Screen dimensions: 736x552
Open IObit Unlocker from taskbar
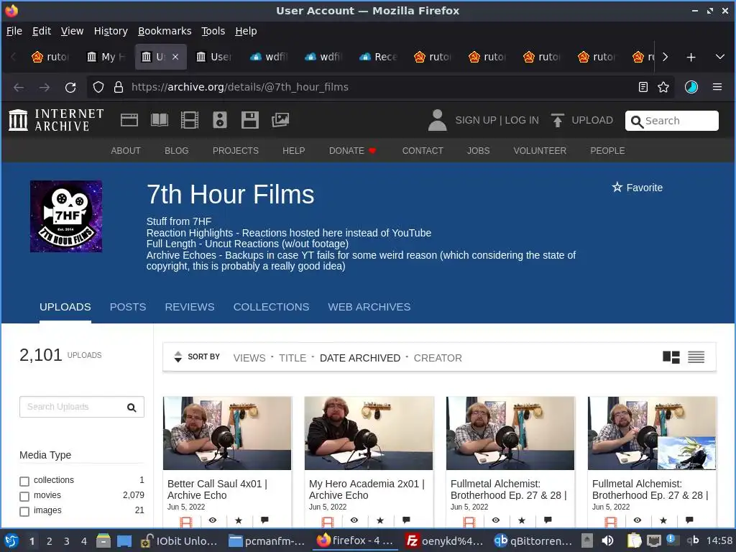[179, 540]
